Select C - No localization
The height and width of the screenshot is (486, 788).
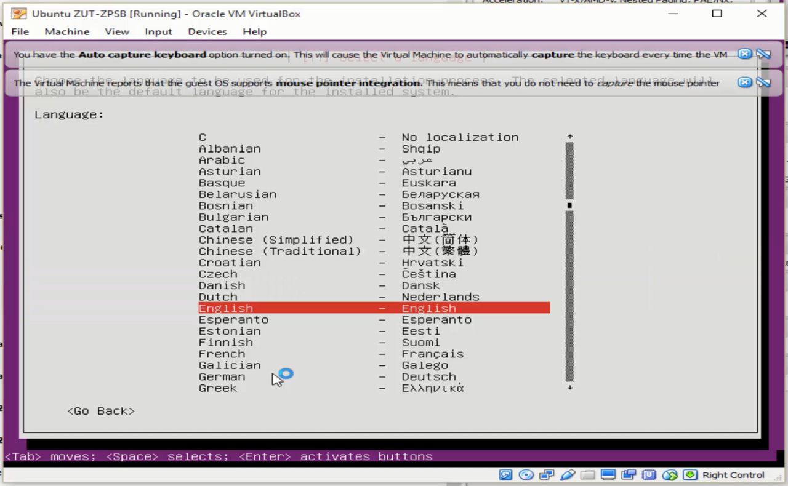pos(358,137)
